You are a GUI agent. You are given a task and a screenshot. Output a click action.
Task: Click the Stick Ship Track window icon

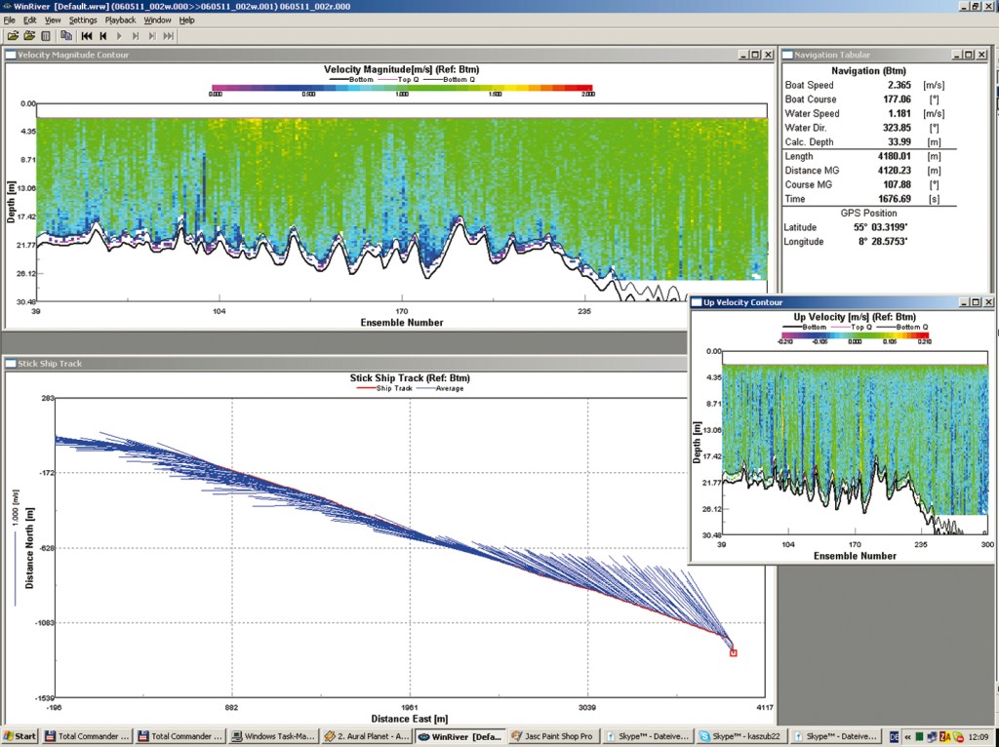click(x=11, y=364)
